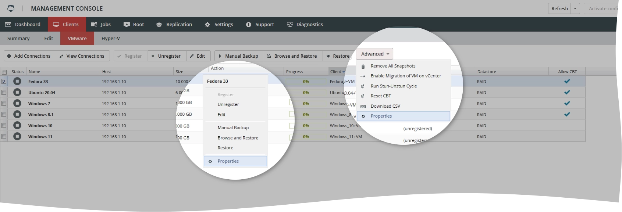The image size is (622, 212).
Task: Choose Unregister in Fedora 33 context menu
Action: (235, 104)
